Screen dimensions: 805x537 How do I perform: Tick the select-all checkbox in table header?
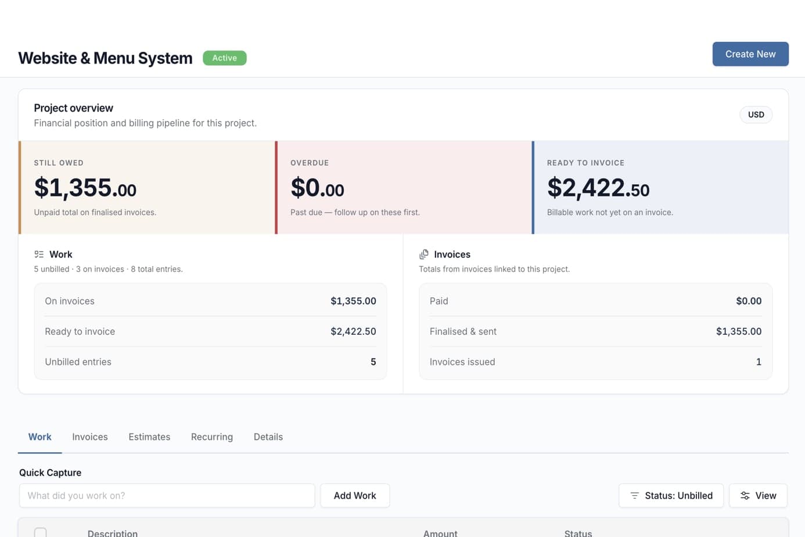click(x=41, y=532)
